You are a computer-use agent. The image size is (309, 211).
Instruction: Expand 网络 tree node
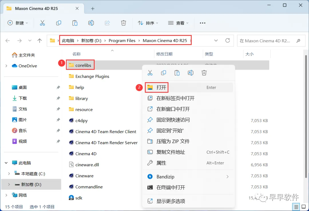click(x=6, y=195)
